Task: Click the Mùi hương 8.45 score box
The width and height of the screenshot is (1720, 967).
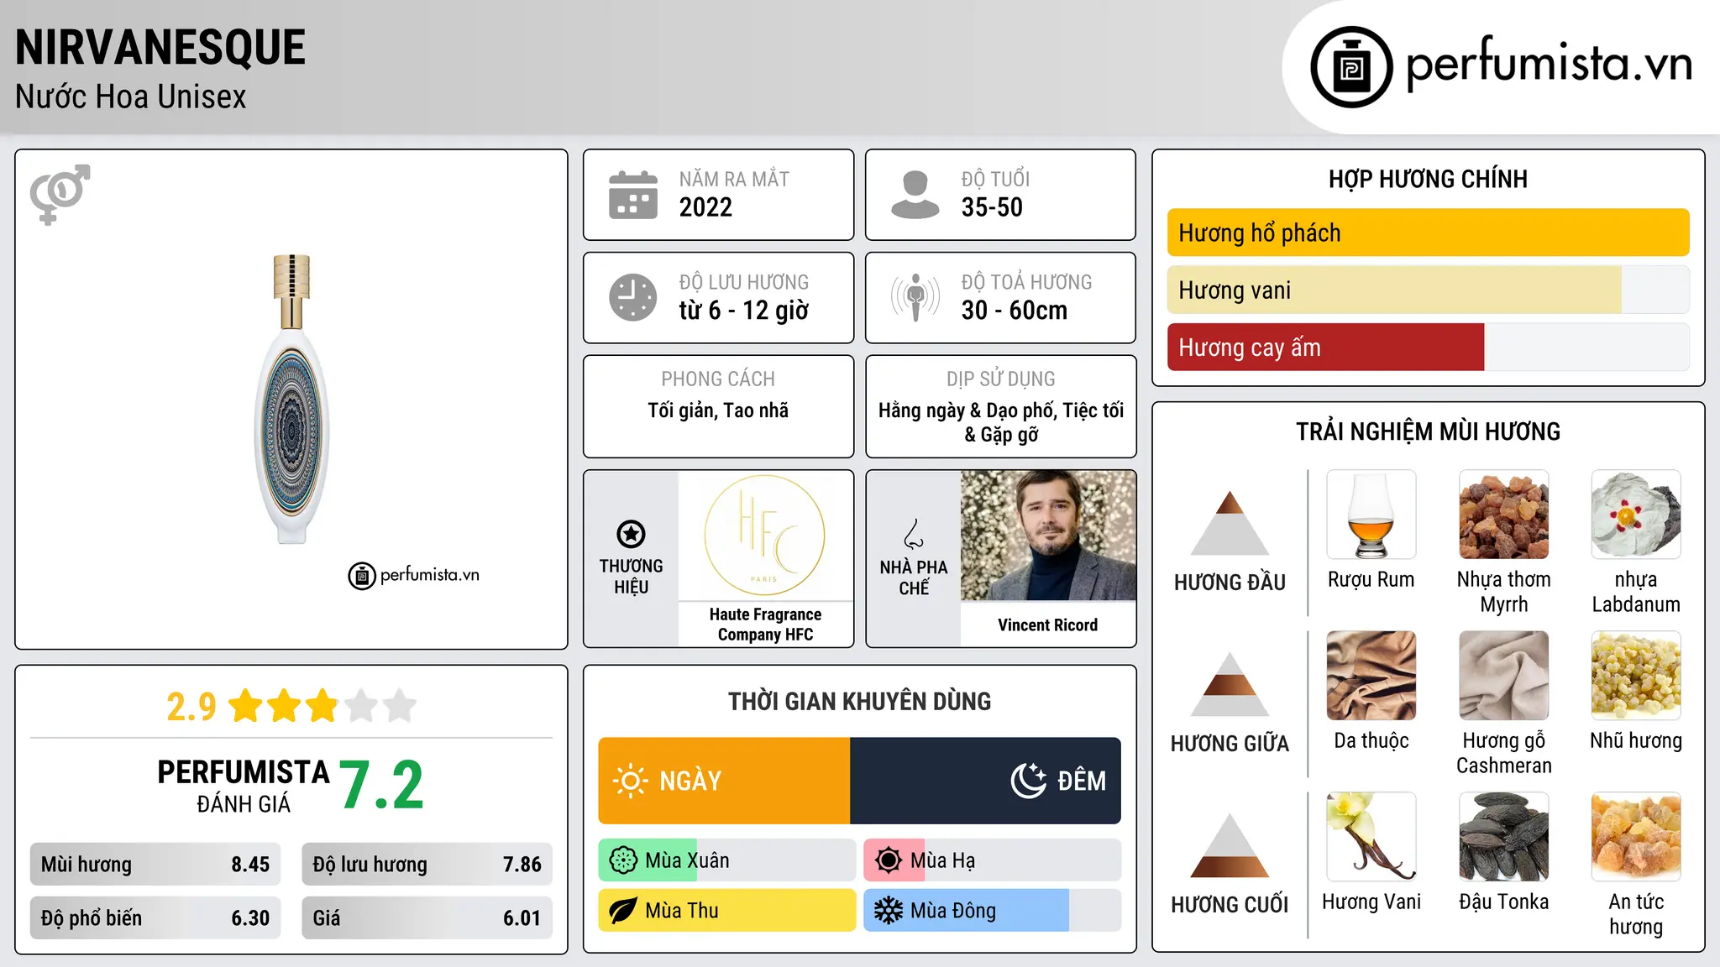Action: (155, 865)
